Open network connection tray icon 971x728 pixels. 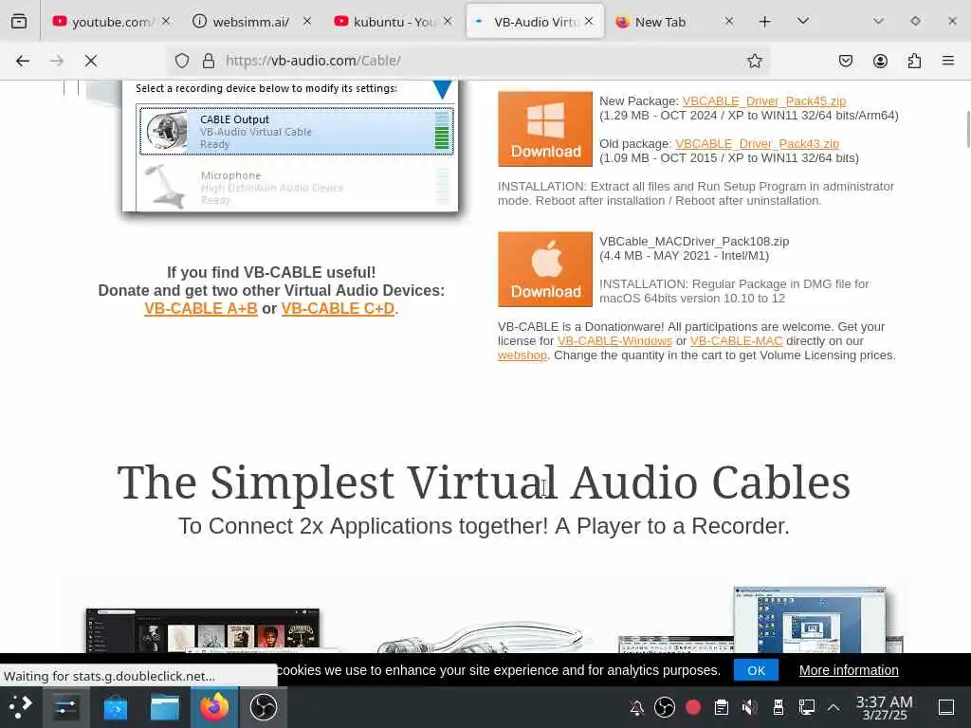tap(806, 707)
